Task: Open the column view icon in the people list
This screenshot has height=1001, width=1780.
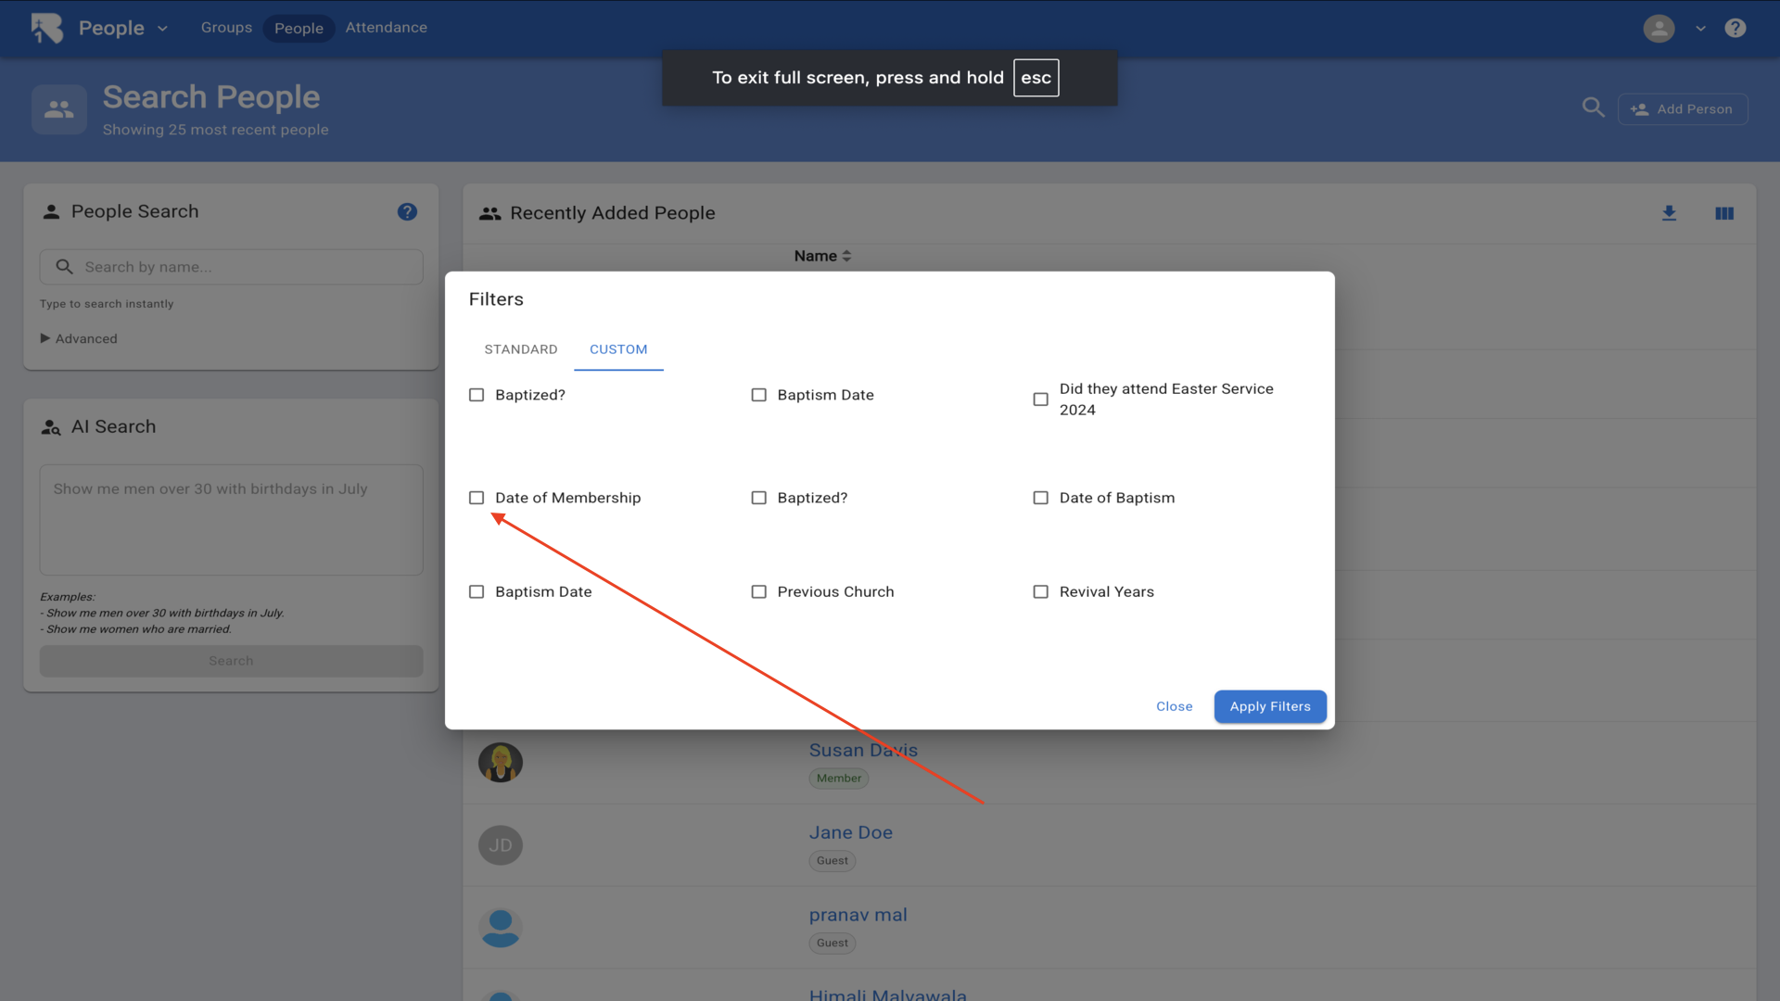Action: click(x=1724, y=213)
